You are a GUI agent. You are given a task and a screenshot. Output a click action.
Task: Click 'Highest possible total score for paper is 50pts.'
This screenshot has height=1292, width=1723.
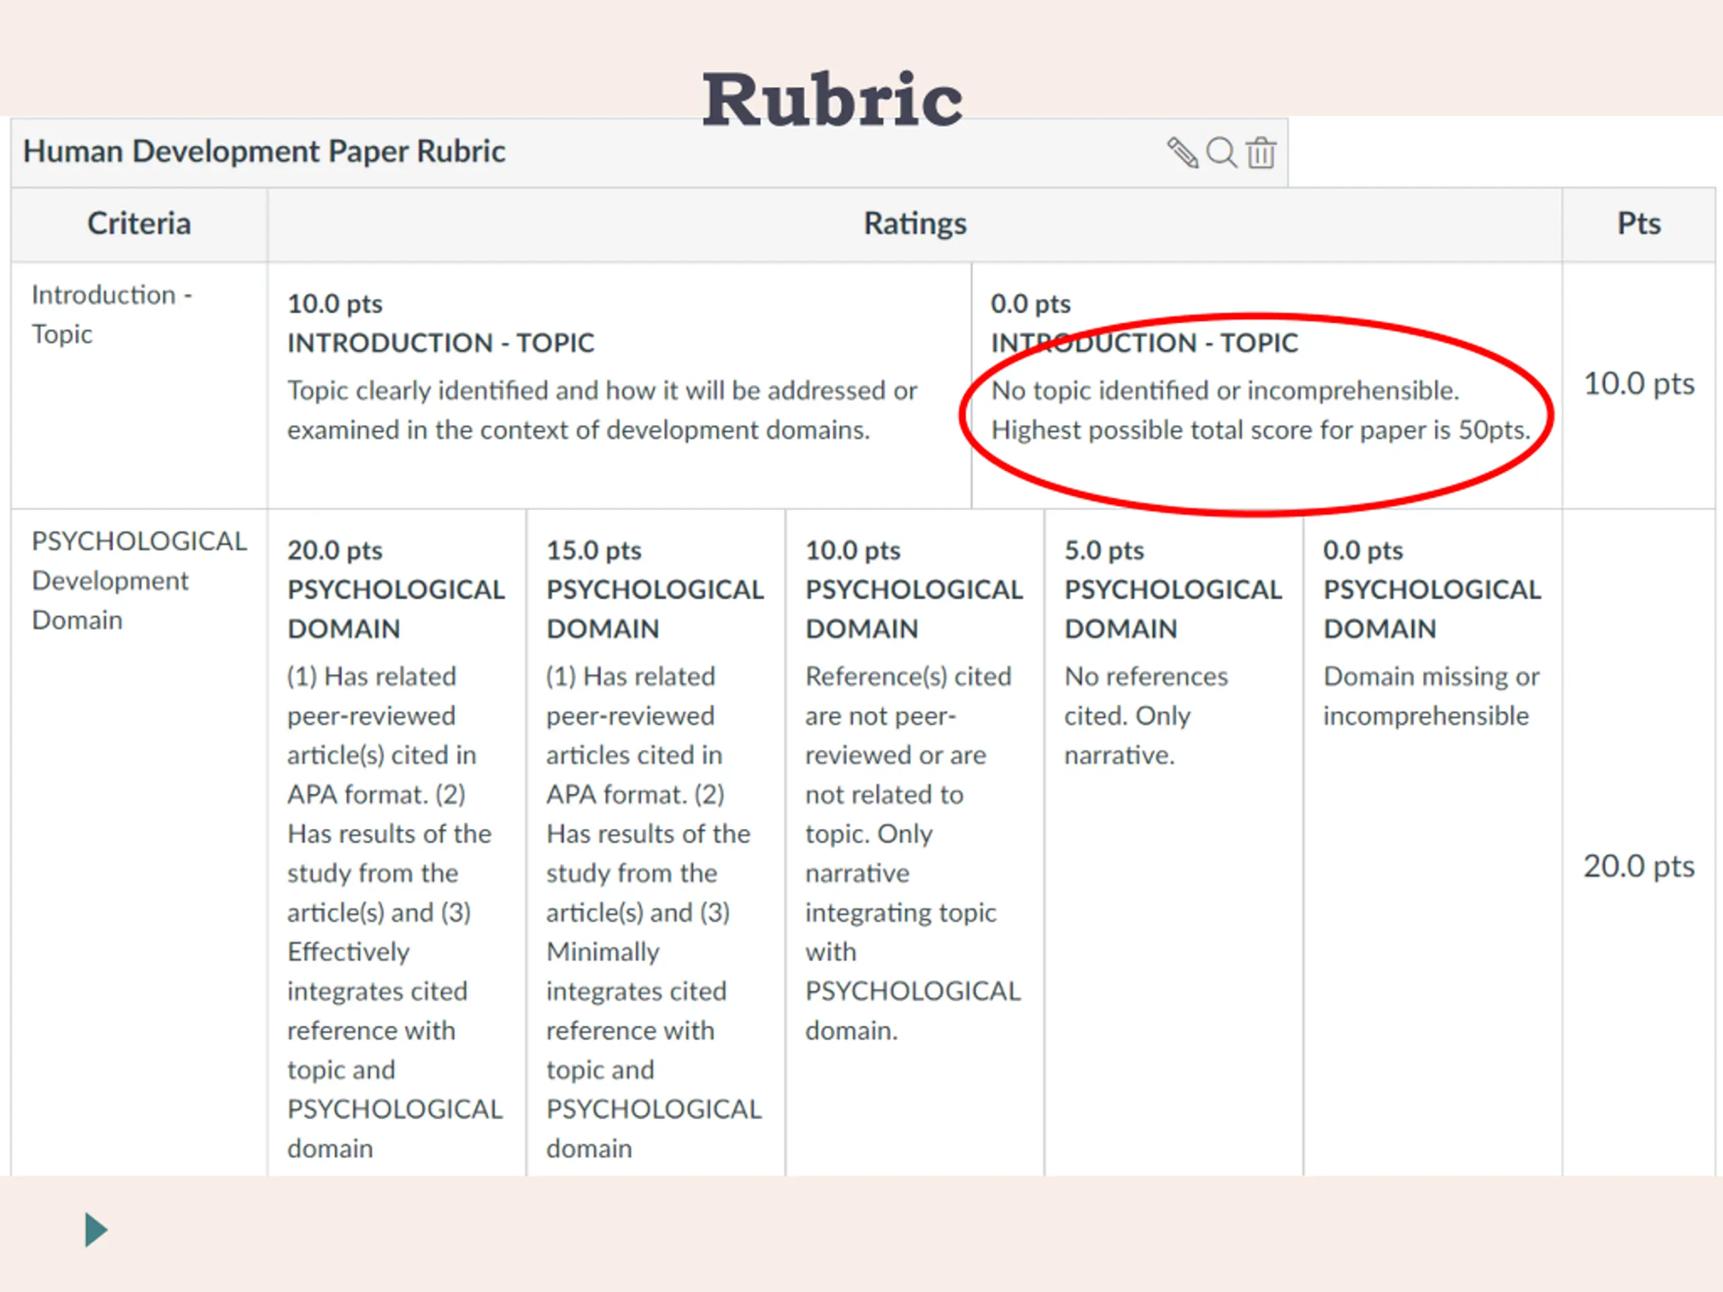[x=1261, y=430]
